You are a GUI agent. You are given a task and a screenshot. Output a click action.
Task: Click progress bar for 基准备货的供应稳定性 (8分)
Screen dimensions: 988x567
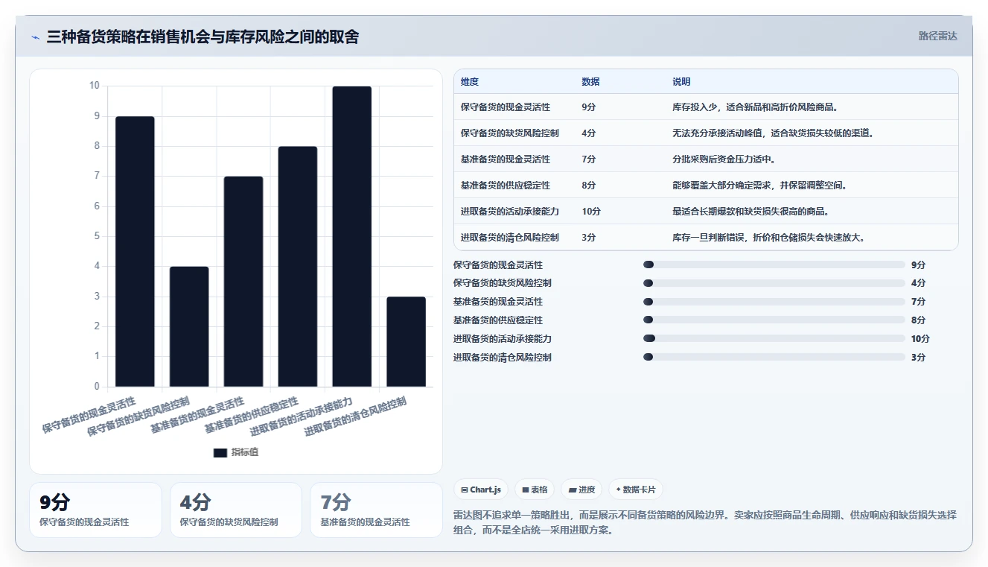pos(774,320)
